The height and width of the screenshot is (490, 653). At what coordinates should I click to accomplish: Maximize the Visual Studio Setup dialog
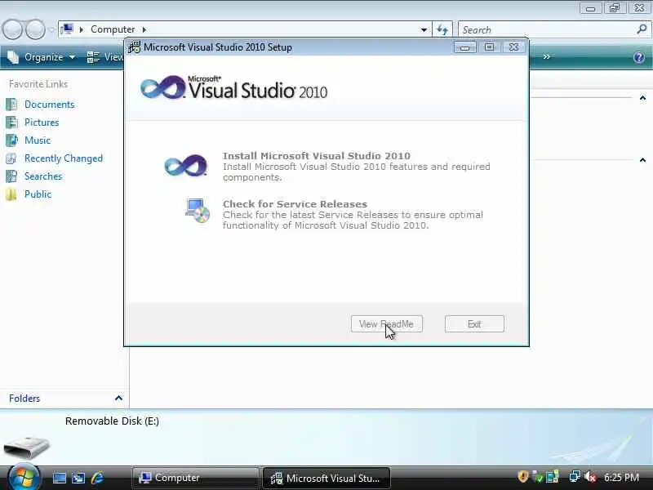[x=489, y=47]
